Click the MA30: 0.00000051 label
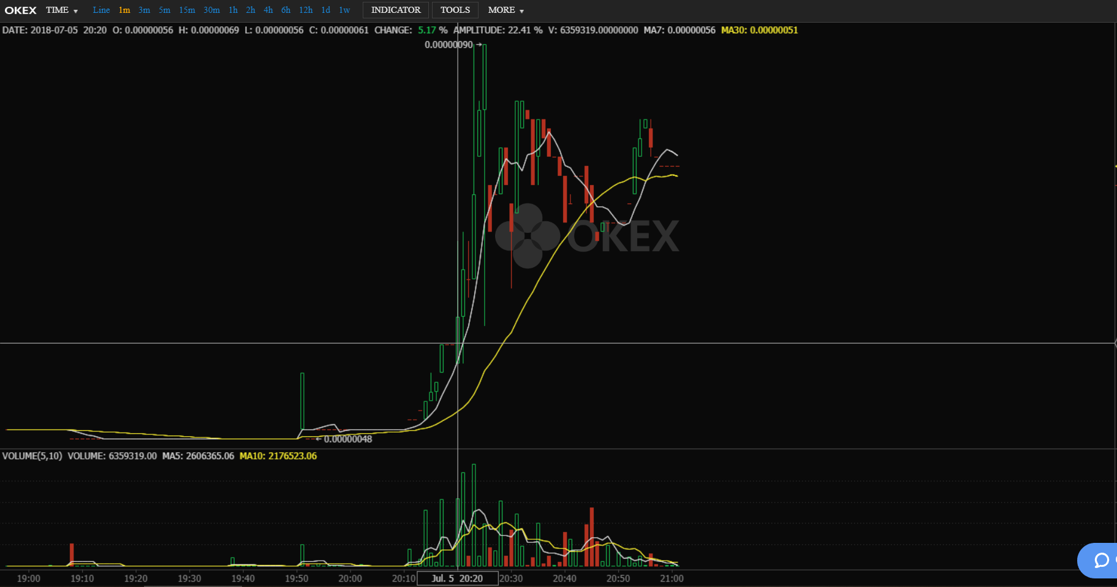The width and height of the screenshot is (1117, 587). tap(759, 30)
